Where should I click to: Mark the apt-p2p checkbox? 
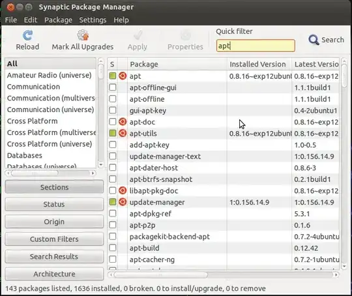(113, 225)
